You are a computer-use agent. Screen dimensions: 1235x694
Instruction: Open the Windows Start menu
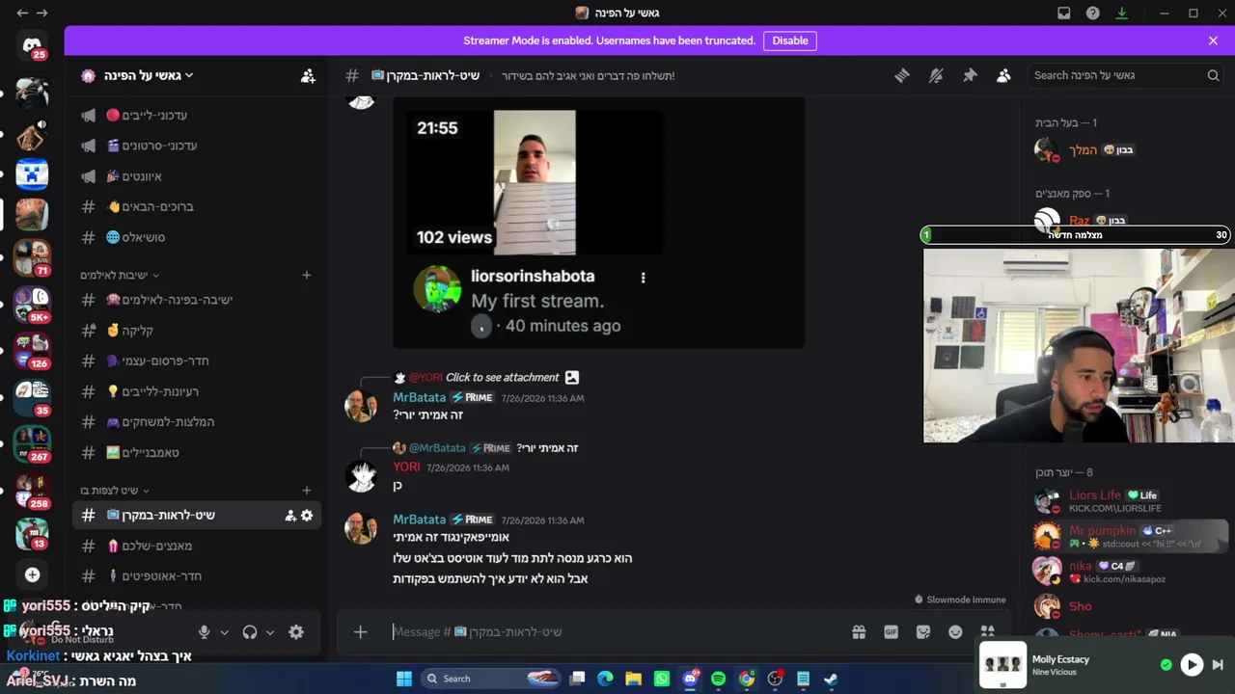click(404, 679)
